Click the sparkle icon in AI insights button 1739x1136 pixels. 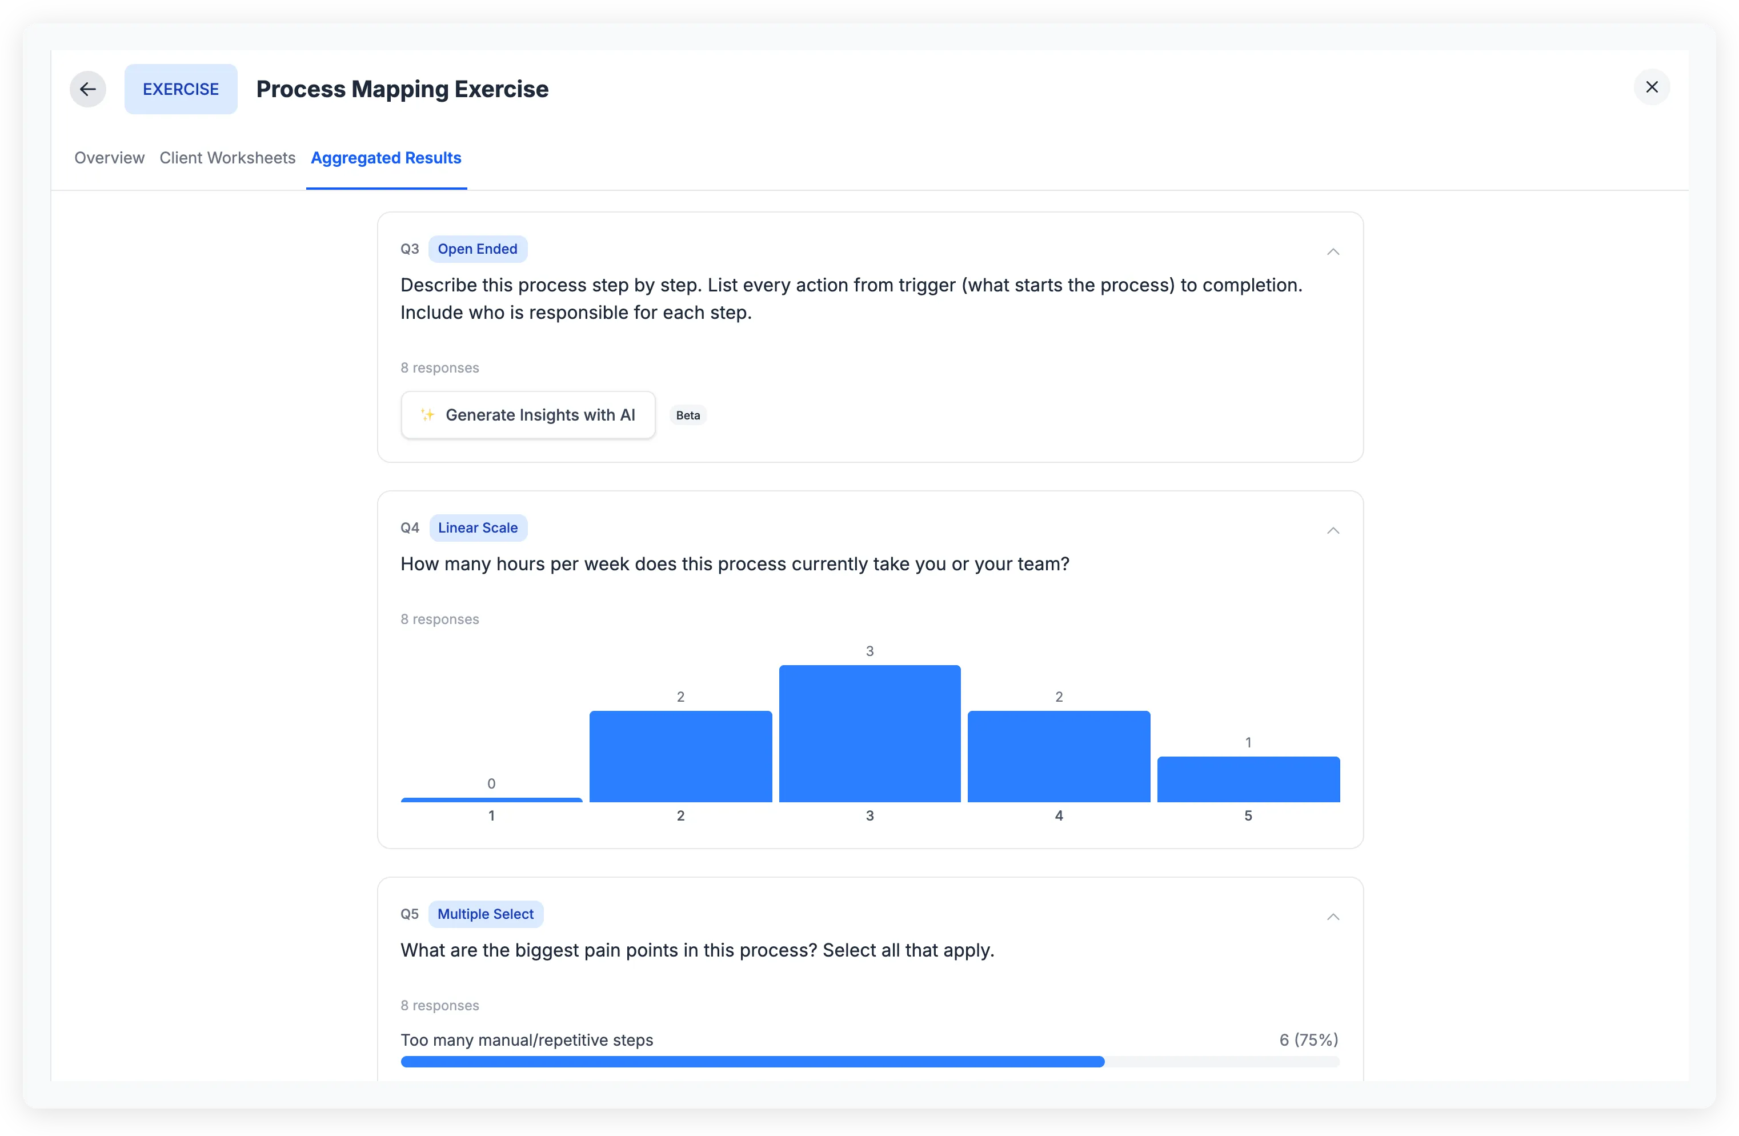(x=427, y=414)
